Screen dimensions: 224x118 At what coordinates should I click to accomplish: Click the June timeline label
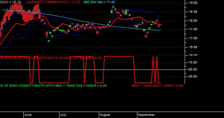[28, 115]
